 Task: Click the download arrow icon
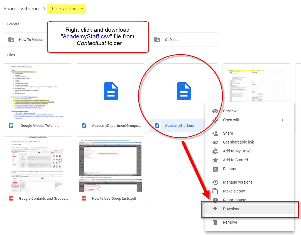click(x=215, y=209)
